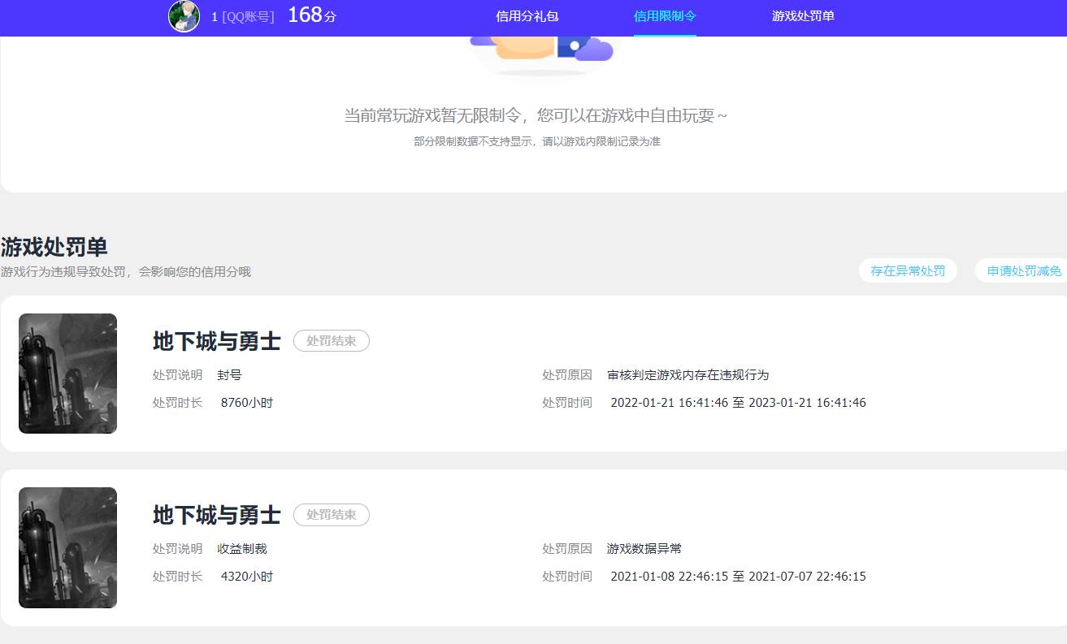The width and height of the screenshot is (1067, 644).
Task: Select the 168分 credit score display
Action: click(x=311, y=15)
